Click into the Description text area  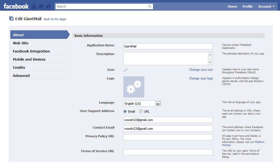tap(166, 58)
